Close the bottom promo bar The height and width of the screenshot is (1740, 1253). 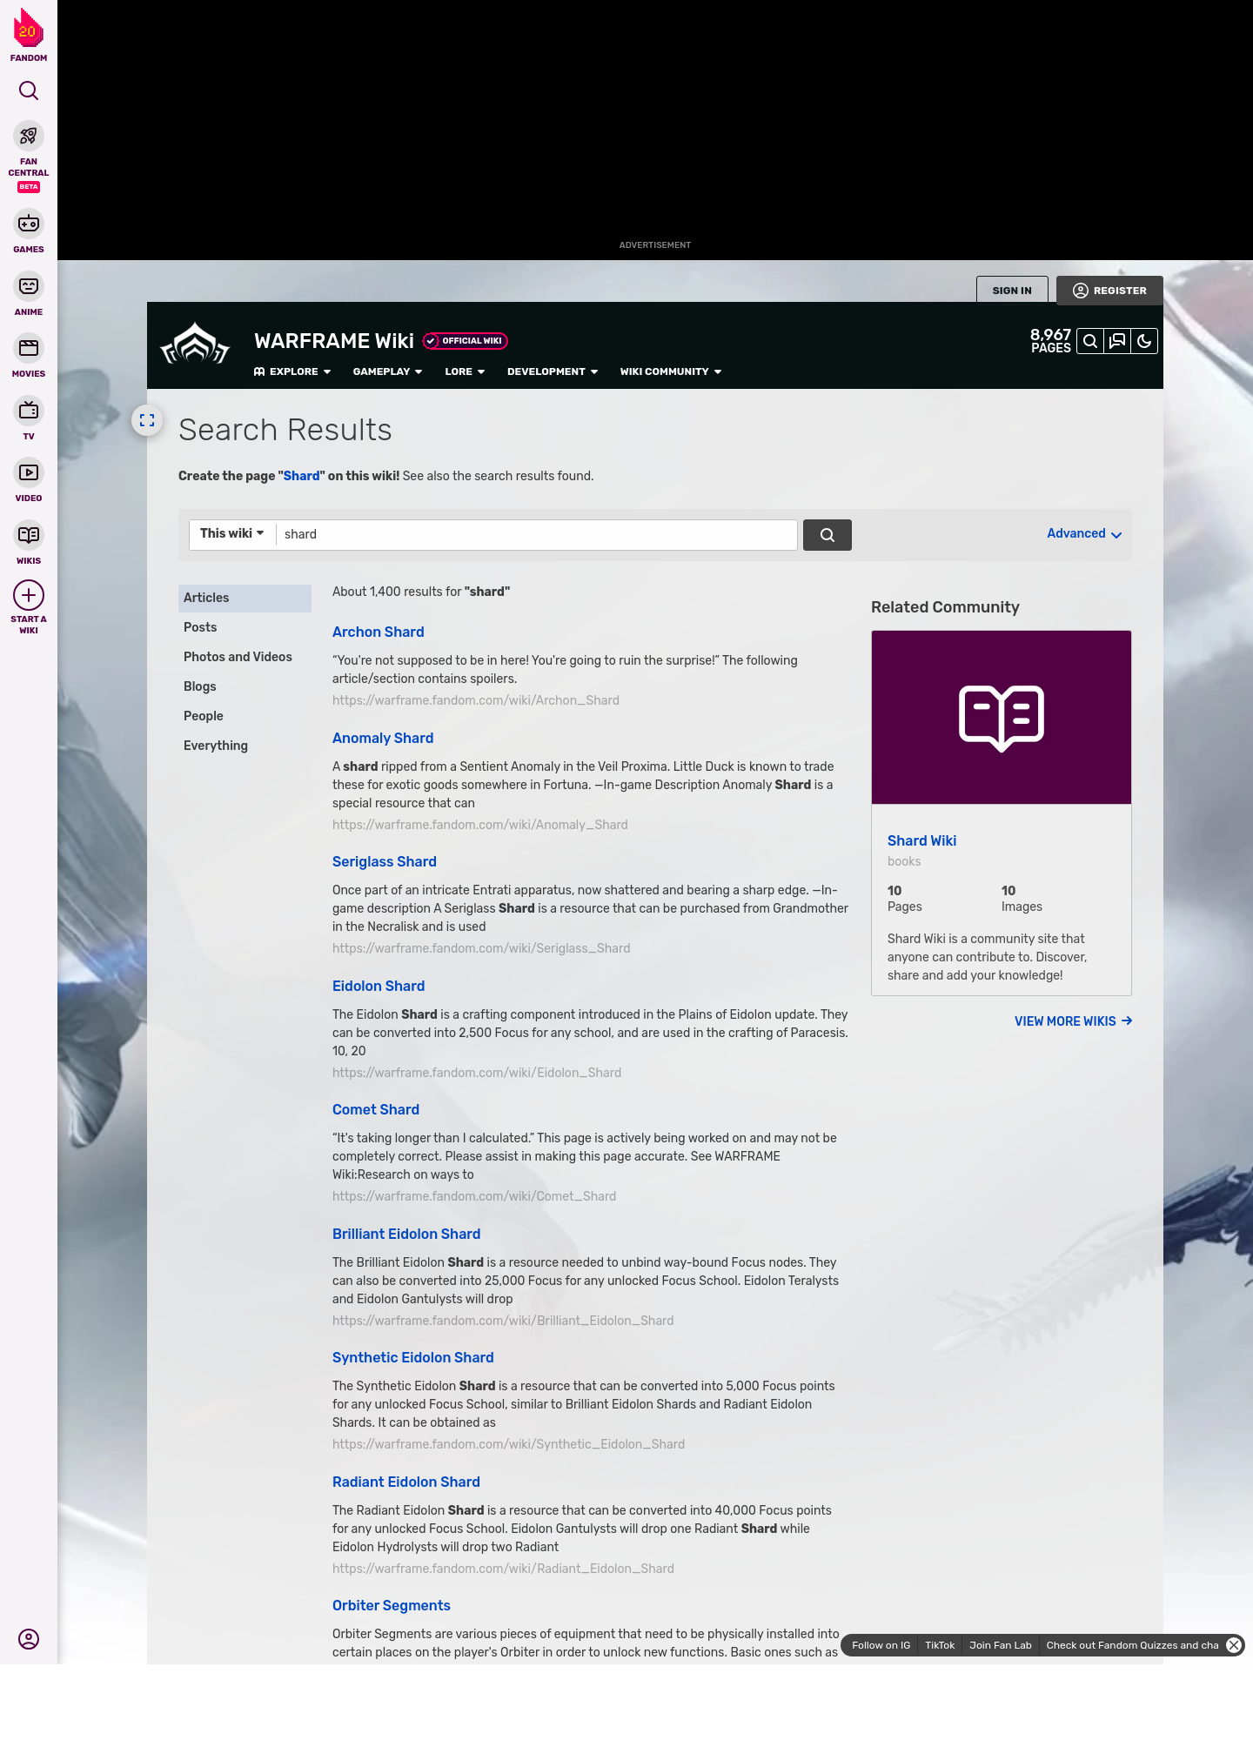pos(1234,1645)
